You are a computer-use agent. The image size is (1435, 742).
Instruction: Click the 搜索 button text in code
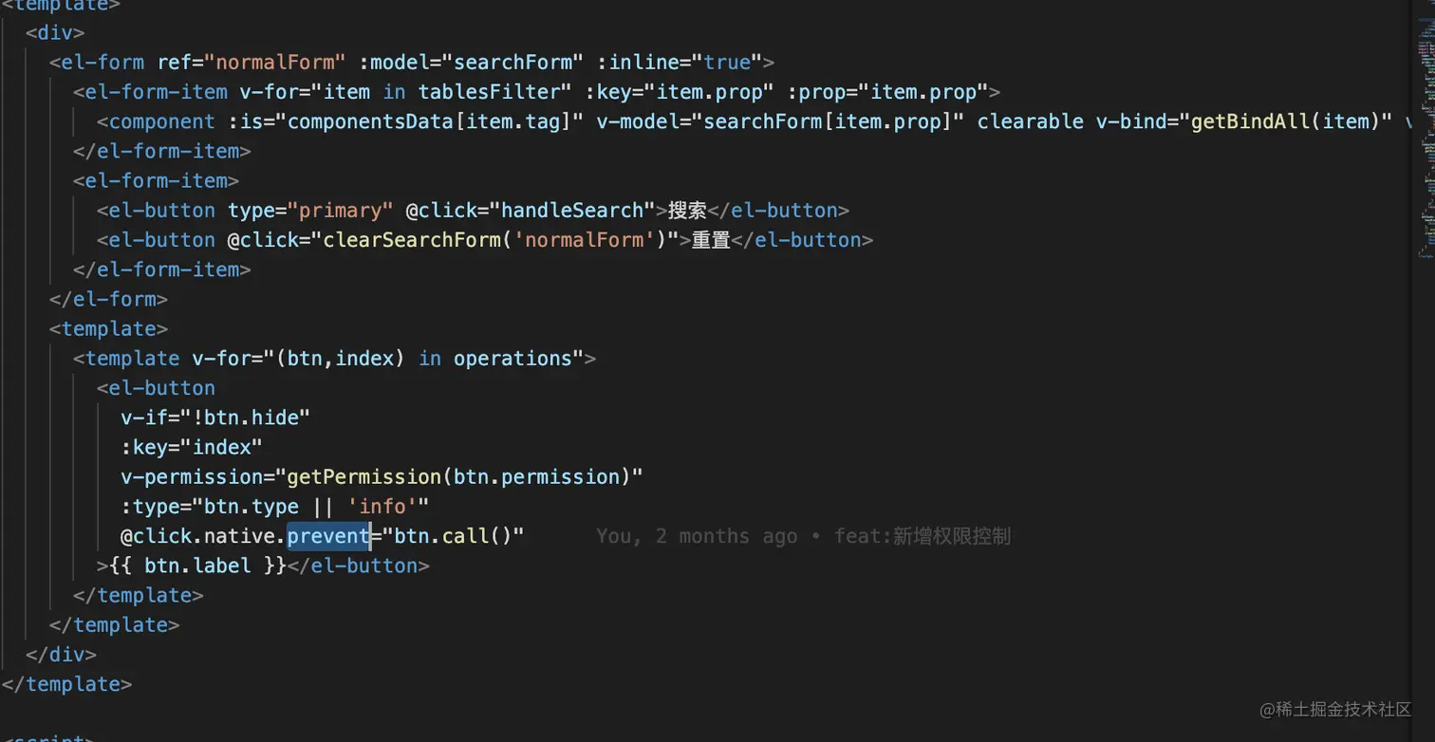686,211
